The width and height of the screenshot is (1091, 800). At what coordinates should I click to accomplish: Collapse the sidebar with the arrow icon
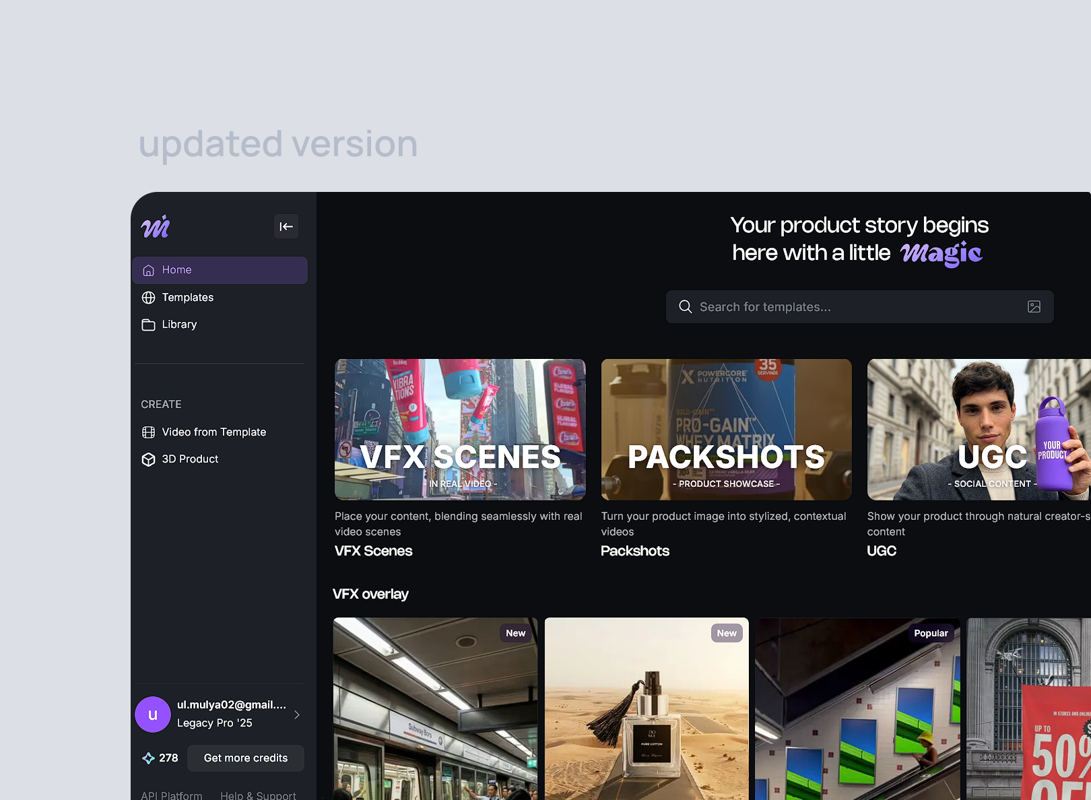tap(286, 227)
